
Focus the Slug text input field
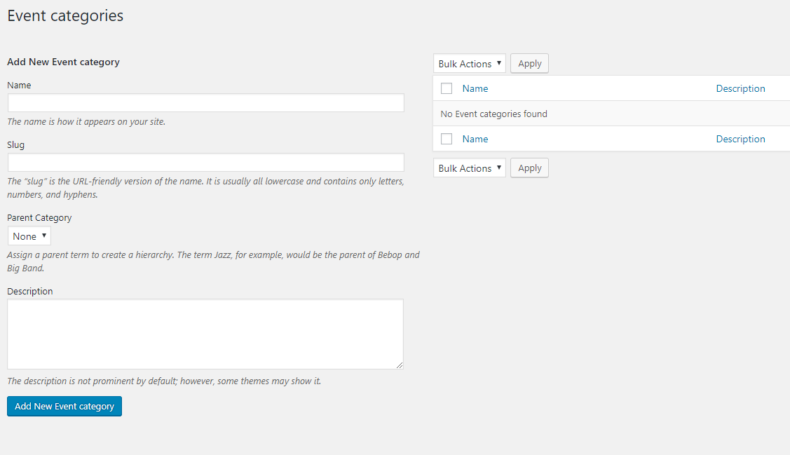[205, 163]
